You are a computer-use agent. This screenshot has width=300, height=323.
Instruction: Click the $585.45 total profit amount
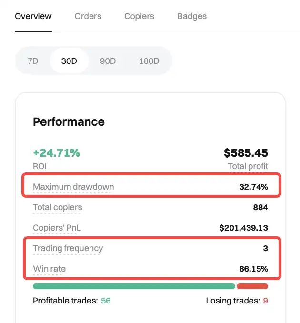pyautogui.click(x=246, y=153)
